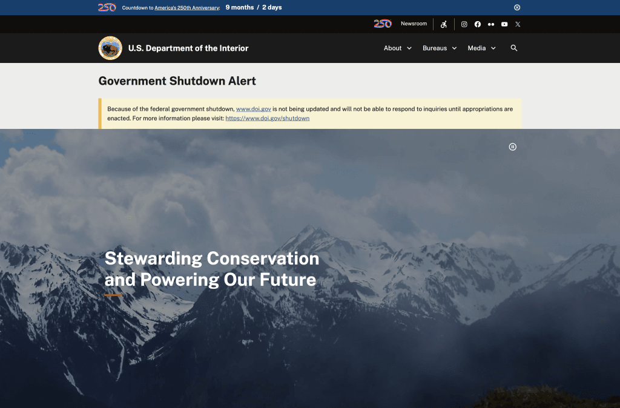Open the Newsroom menu item

tap(414, 24)
